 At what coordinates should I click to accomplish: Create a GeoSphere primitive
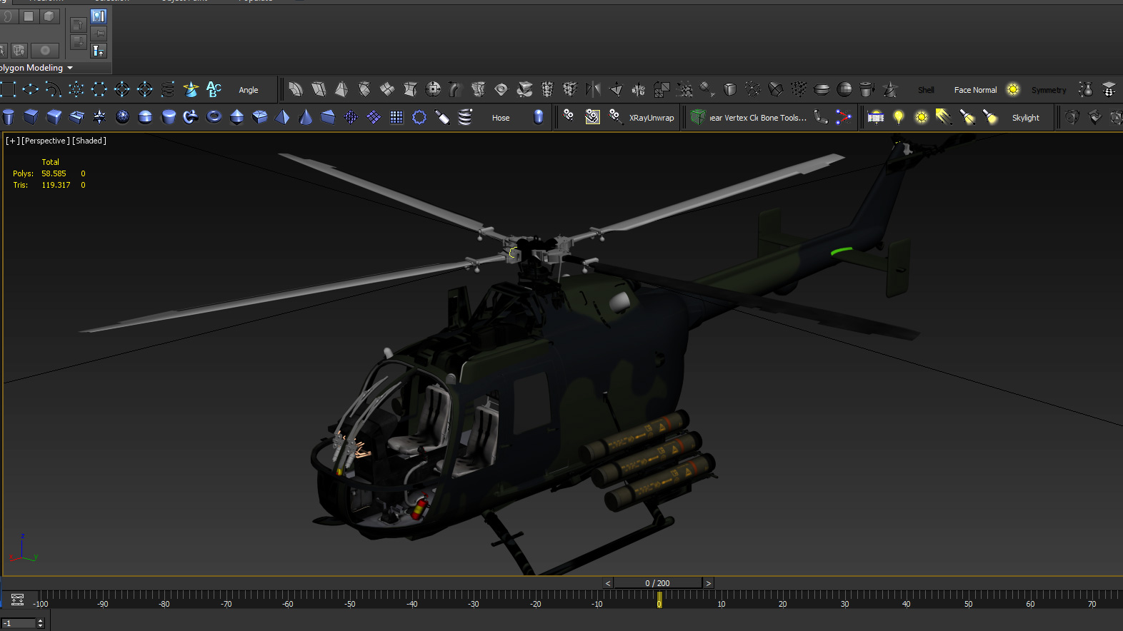coord(123,117)
